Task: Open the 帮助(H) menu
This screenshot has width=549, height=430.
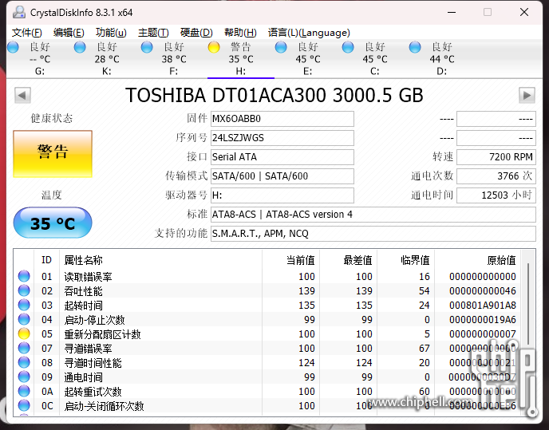Action: [240, 33]
